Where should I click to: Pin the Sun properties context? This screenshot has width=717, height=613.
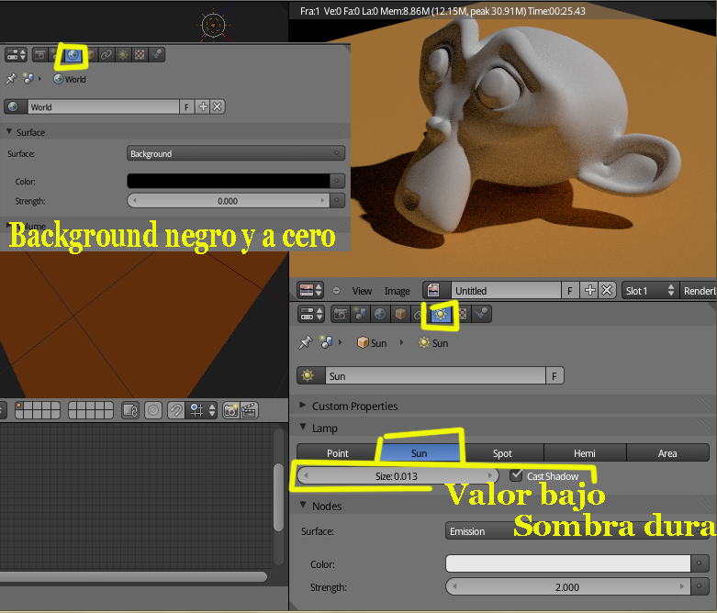[x=305, y=342]
